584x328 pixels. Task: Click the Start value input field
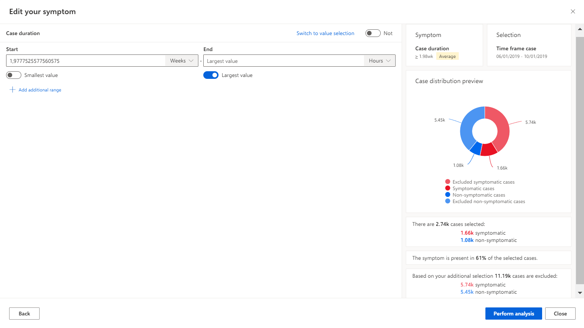click(86, 61)
